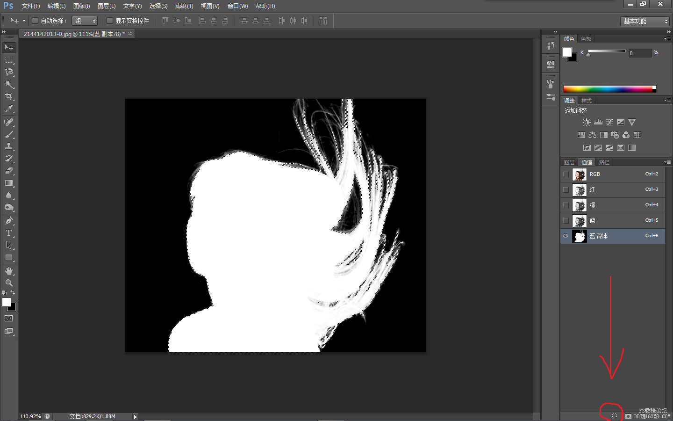Select the Rectangle shape tool

click(x=9, y=257)
